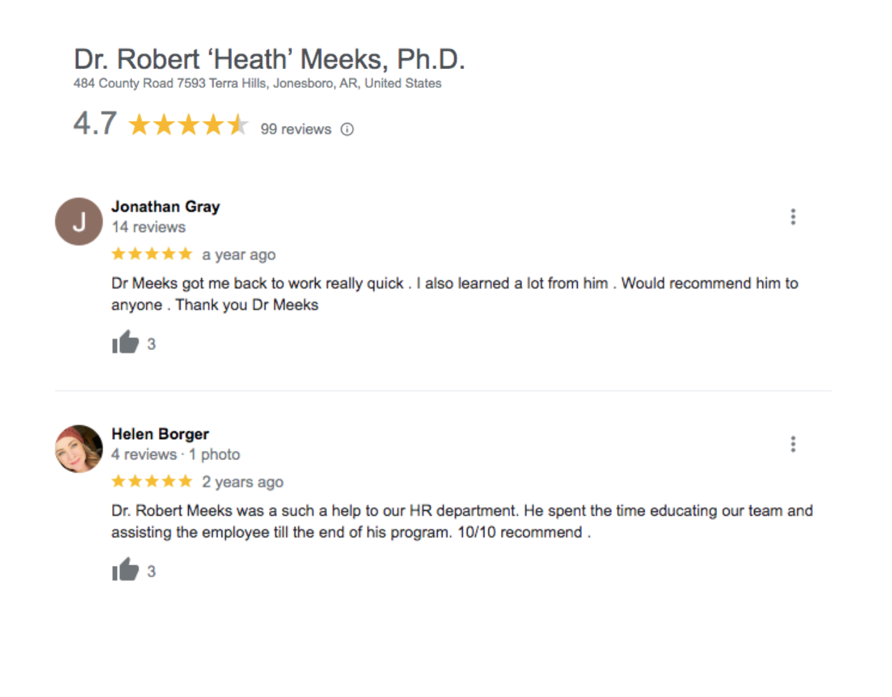Click the 99 reviews count
Viewport: 892px width, 697px height.
[295, 129]
